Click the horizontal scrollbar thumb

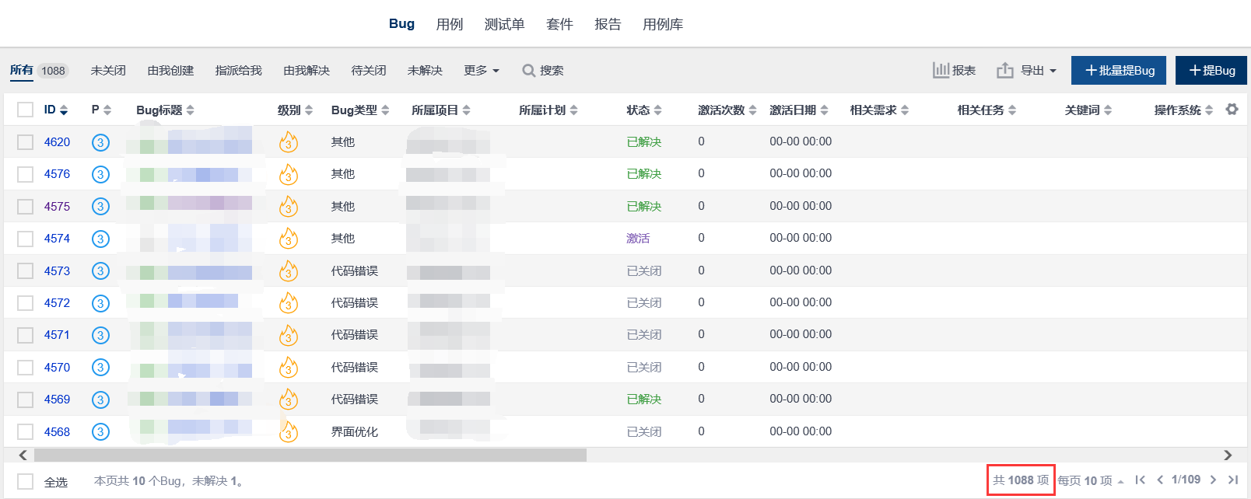310,455
